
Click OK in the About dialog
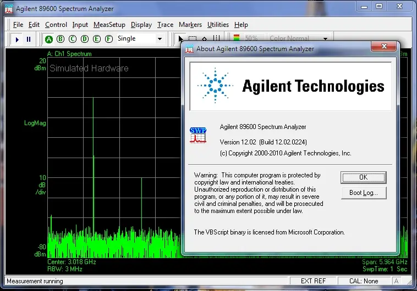(364, 177)
